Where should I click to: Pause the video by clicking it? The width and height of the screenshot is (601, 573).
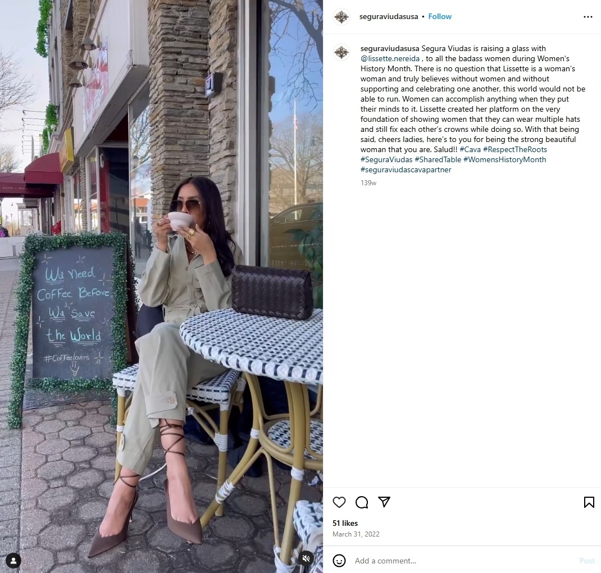click(161, 286)
